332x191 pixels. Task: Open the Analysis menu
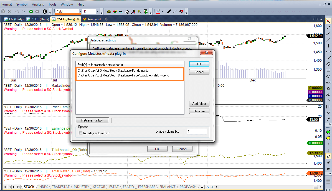(x=38, y=4)
